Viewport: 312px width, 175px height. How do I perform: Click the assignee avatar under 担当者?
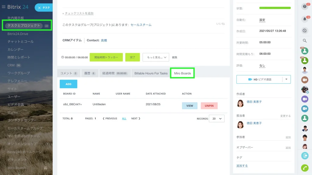pyautogui.click(x=240, y=125)
